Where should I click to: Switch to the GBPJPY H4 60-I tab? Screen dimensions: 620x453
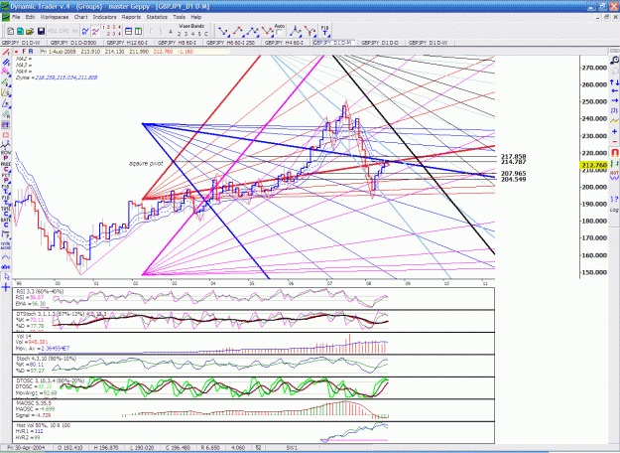tap(284, 43)
